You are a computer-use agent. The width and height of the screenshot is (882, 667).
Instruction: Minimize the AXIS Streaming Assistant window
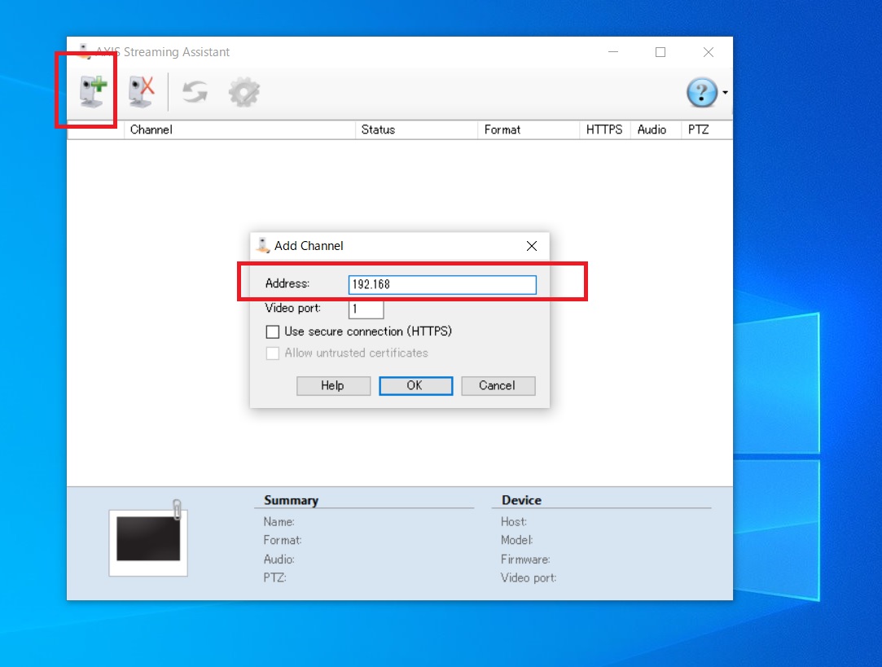tap(613, 52)
